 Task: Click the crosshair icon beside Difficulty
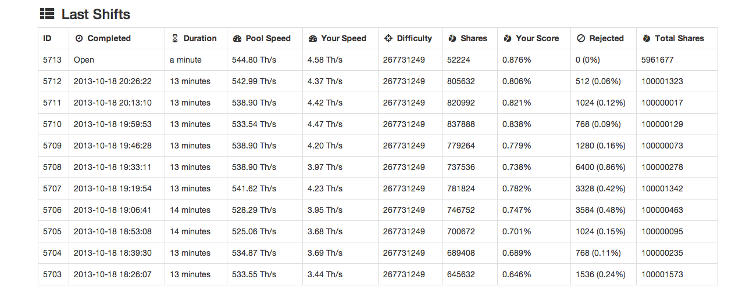coord(388,38)
